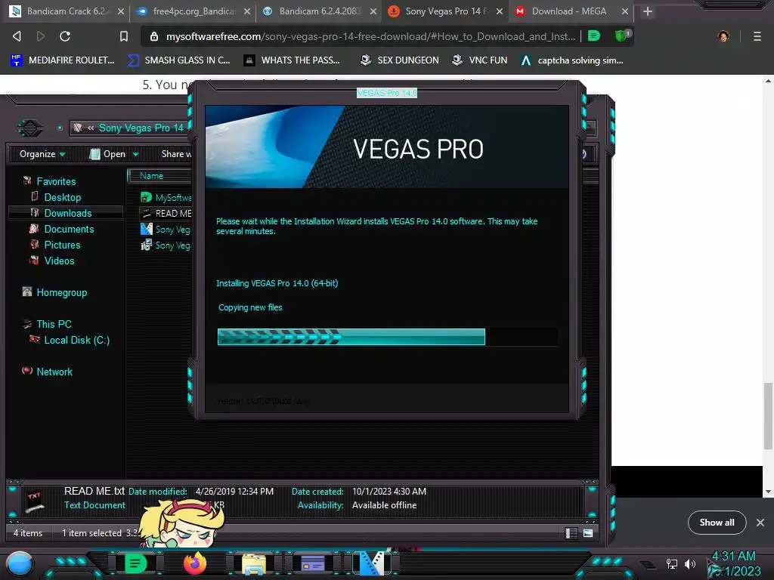This screenshot has height=580, width=774.
Task: Switch Explorer to large icons view
Action: 588,533
